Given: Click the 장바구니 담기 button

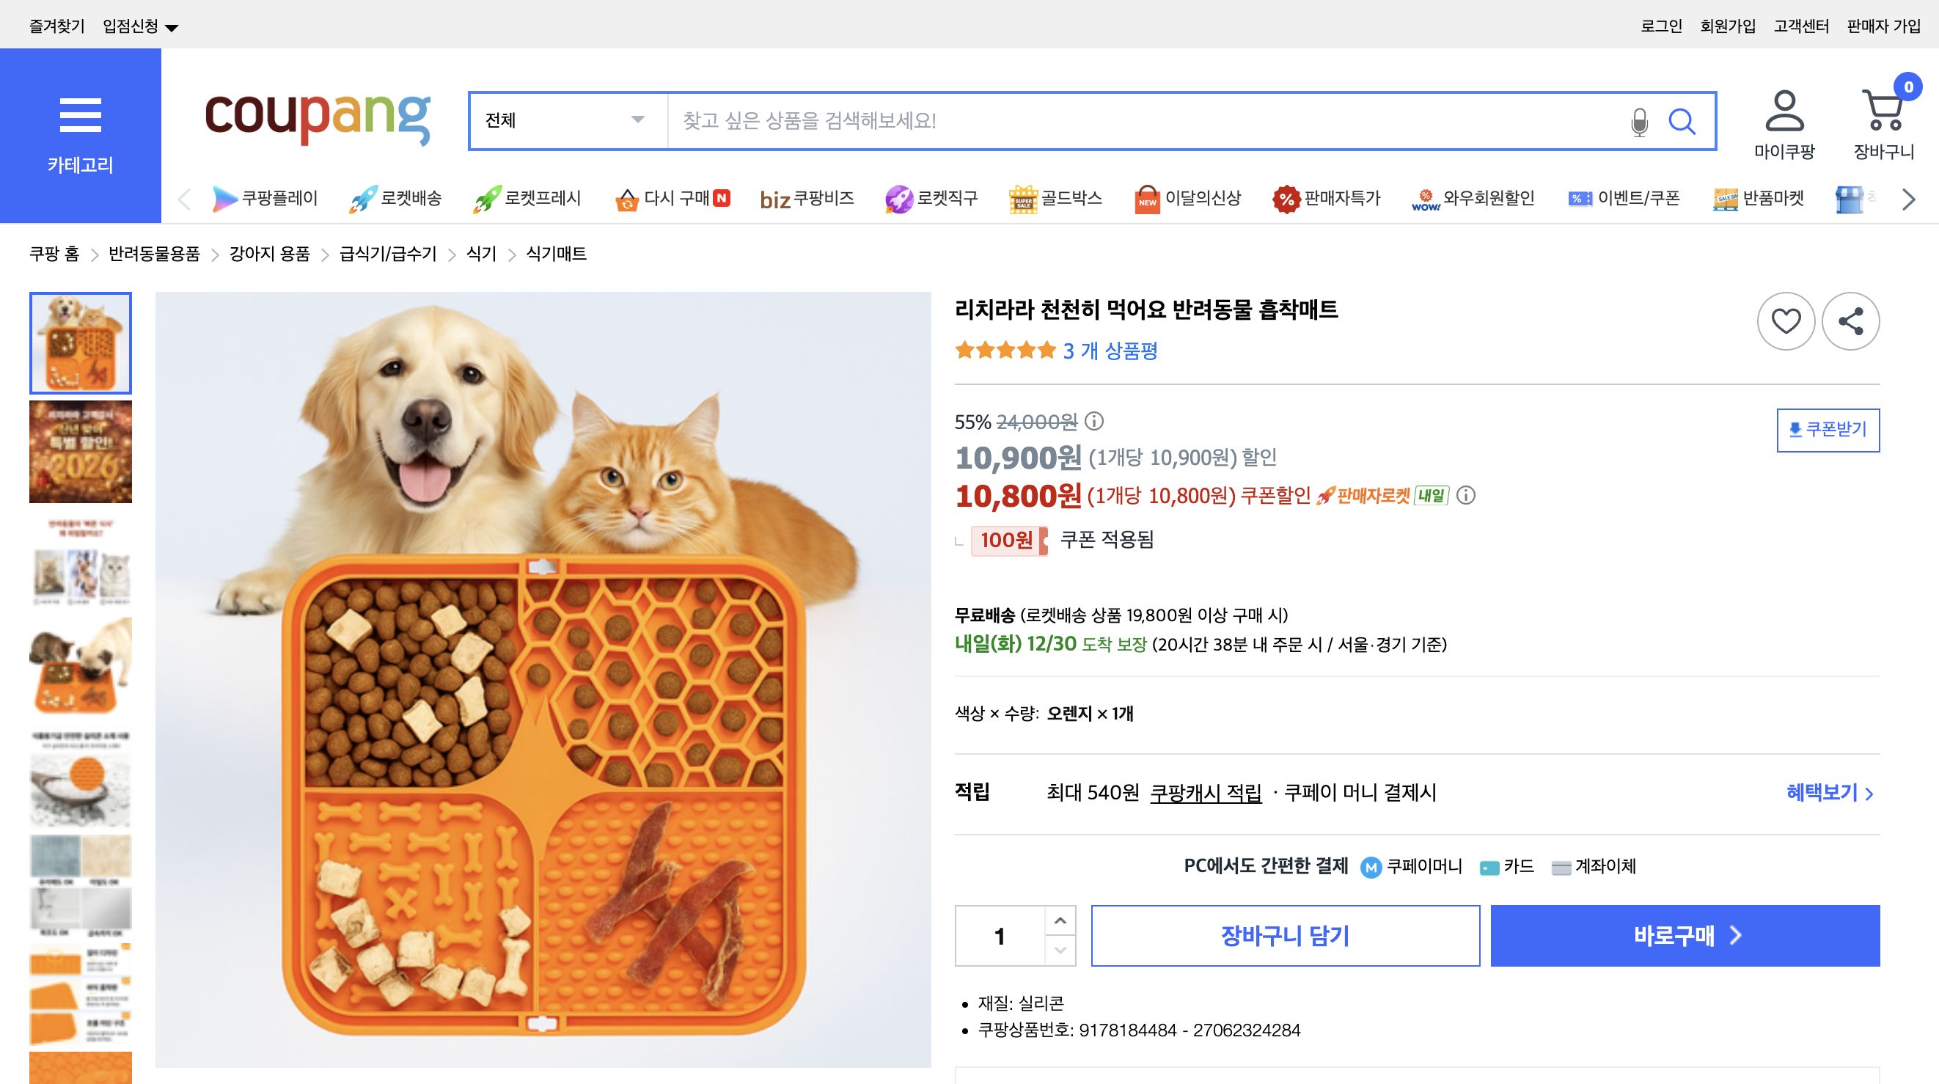Looking at the screenshot, I should click(x=1286, y=935).
